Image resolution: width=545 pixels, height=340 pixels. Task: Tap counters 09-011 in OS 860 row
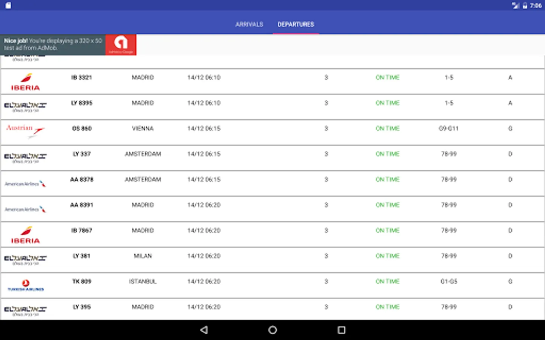(x=449, y=128)
